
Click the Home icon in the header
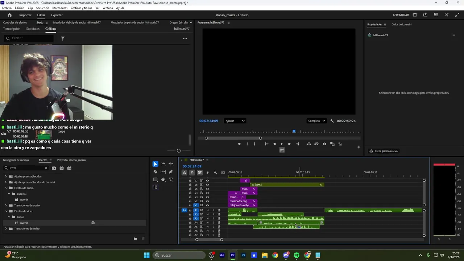(10, 15)
